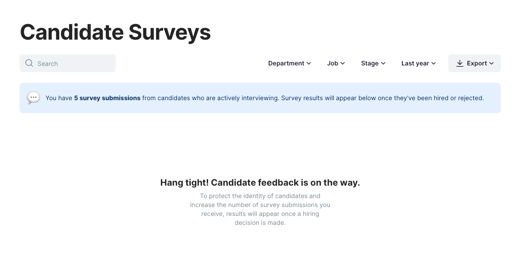
Task: Click the download arrow icon on Export
Action: click(x=460, y=63)
